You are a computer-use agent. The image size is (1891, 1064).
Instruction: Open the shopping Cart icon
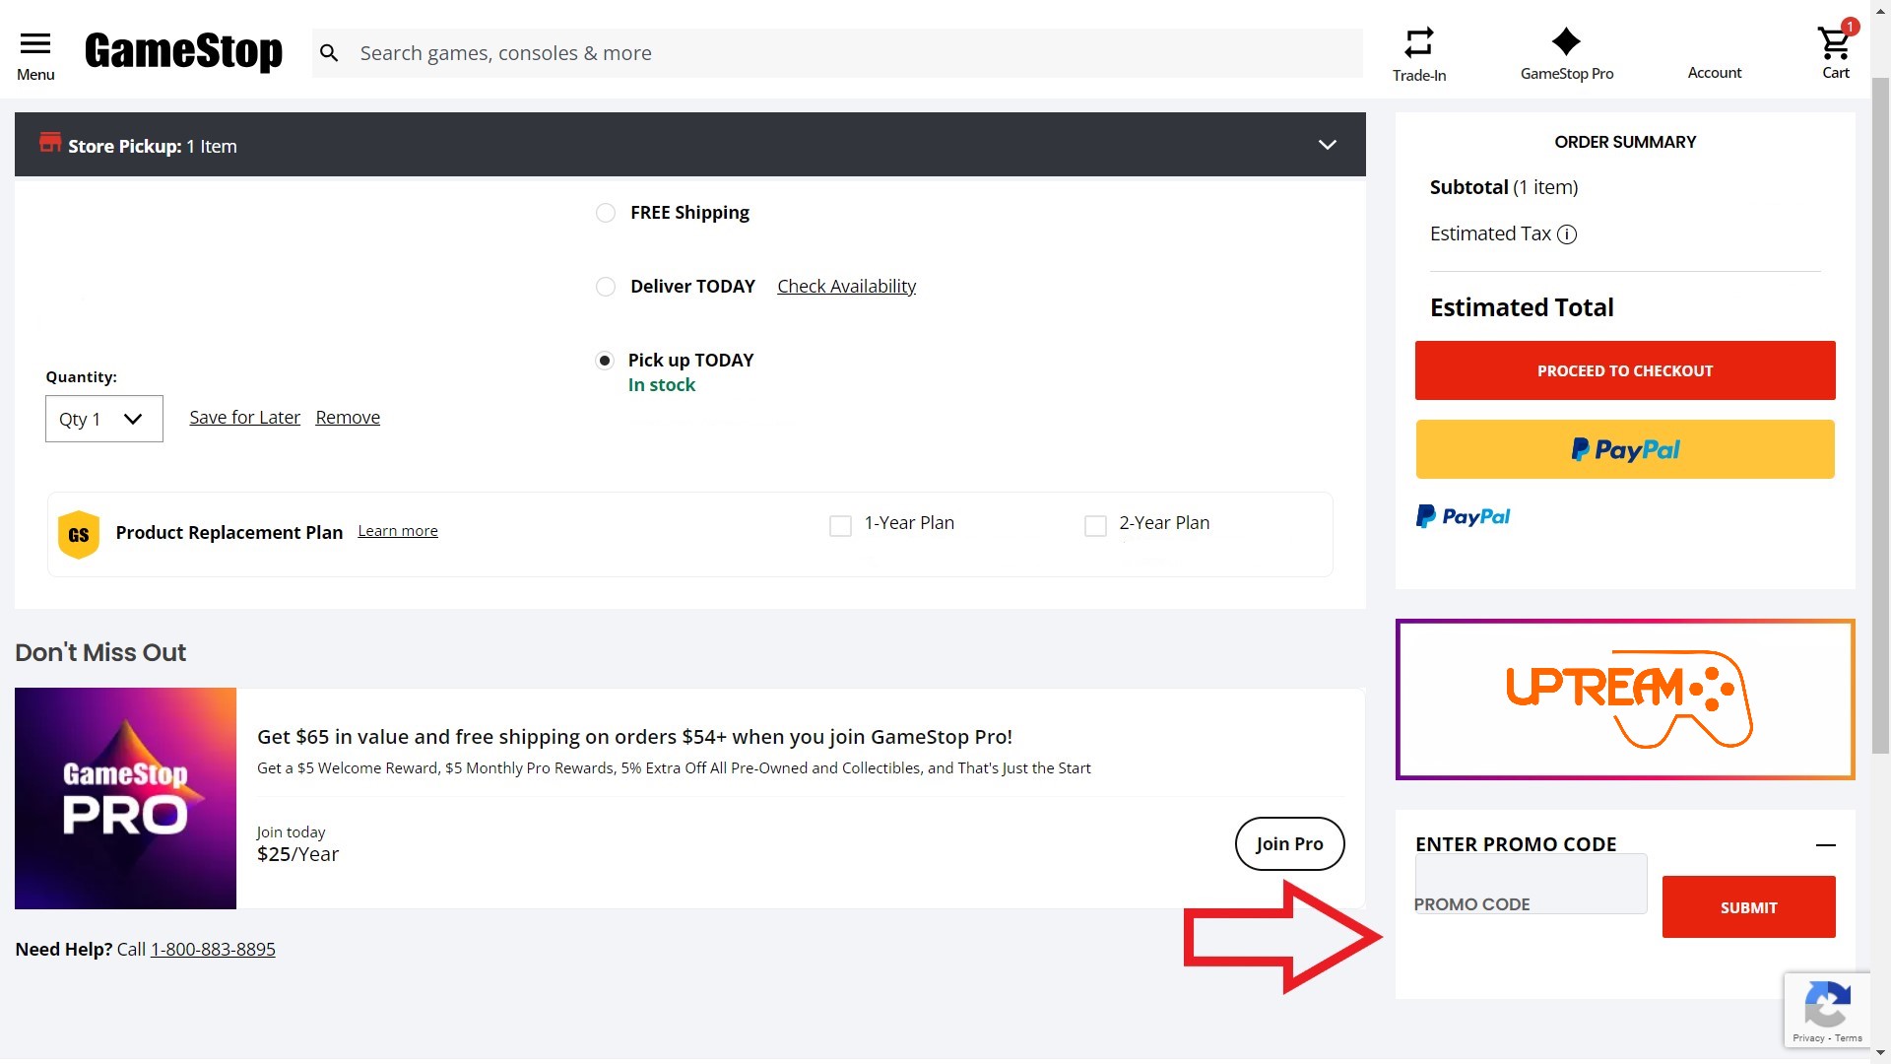click(1835, 42)
